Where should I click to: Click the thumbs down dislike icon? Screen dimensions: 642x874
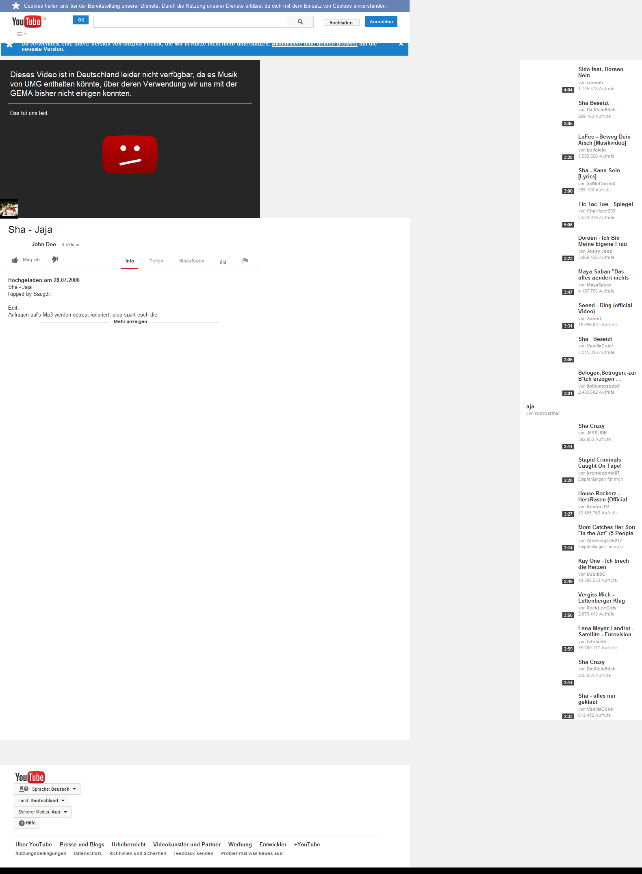point(55,260)
